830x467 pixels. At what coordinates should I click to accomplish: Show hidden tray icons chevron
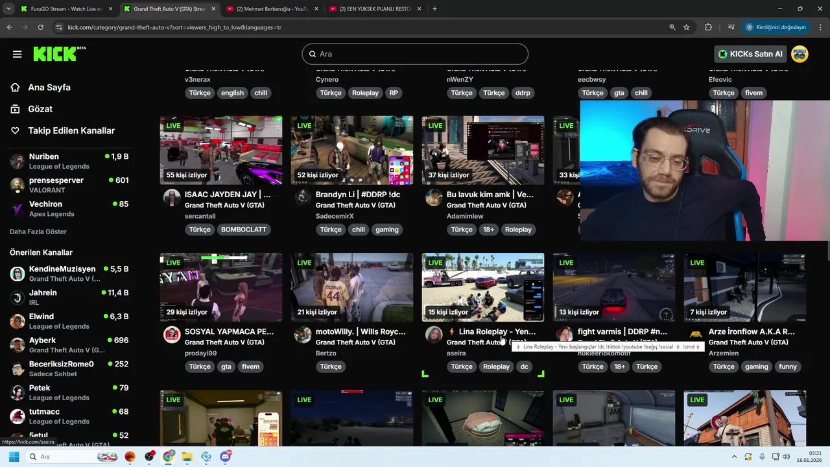[x=734, y=457]
